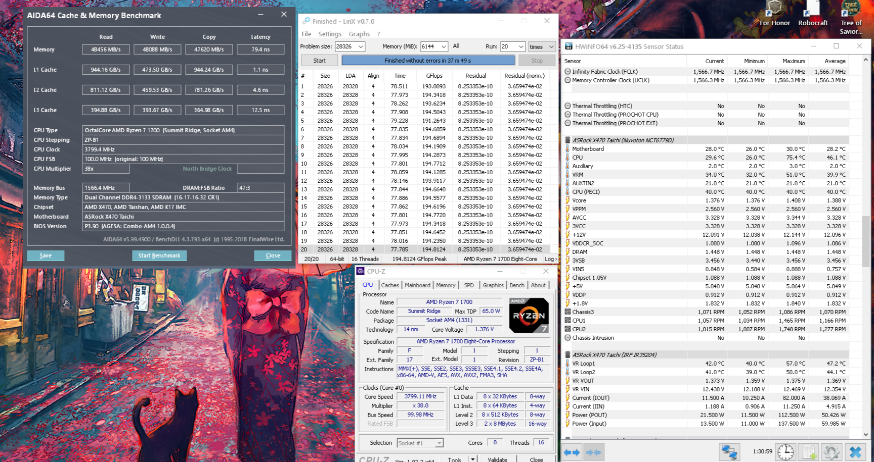Switch to the Caches tab in CPU-Z

tap(390, 285)
